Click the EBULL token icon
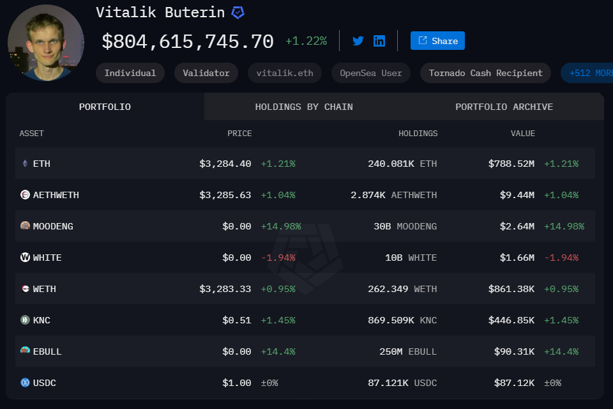The image size is (613, 409). click(x=25, y=350)
